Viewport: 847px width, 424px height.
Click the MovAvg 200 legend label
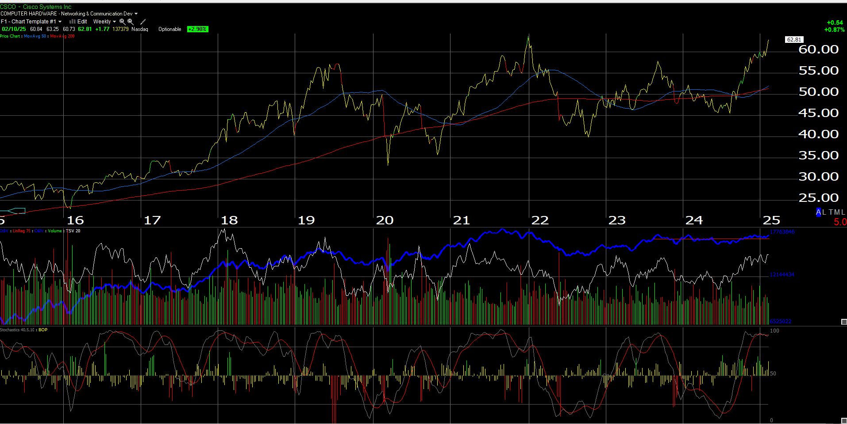[62, 36]
